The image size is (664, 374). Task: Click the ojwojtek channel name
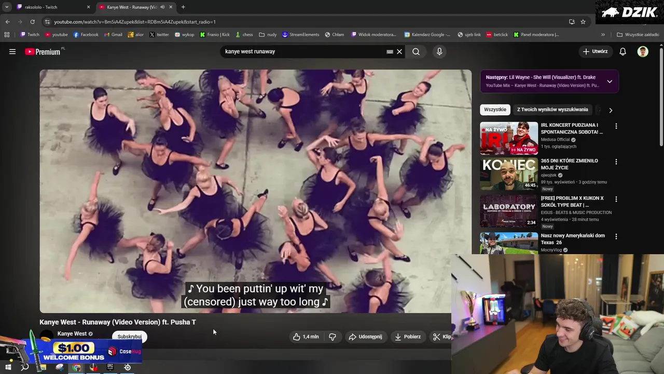pyautogui.click(x=548, y=175)
